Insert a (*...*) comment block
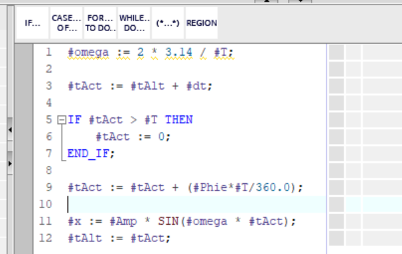This screenshot has width=402, height=254. 168,23
